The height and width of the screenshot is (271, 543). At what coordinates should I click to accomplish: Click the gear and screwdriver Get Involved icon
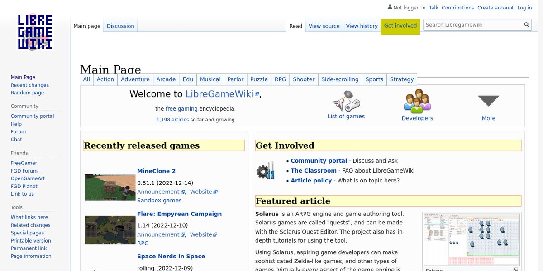[267, 171]
